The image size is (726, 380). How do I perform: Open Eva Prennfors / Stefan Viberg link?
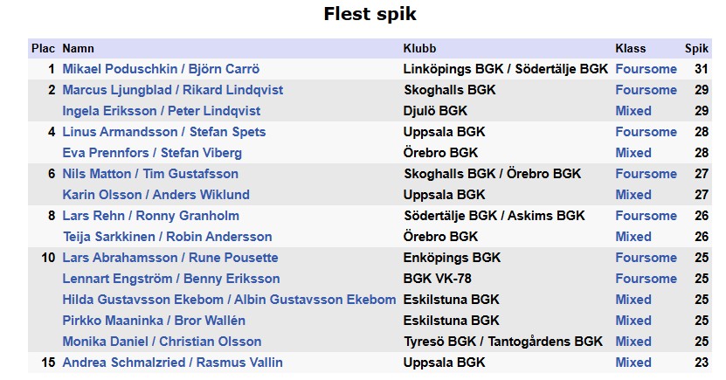152,153
